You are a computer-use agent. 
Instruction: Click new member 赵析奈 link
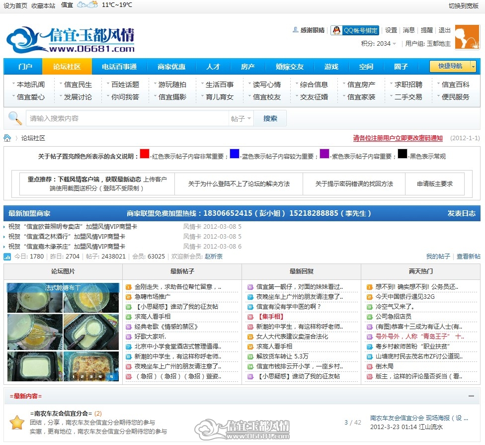tap(213, 256)
